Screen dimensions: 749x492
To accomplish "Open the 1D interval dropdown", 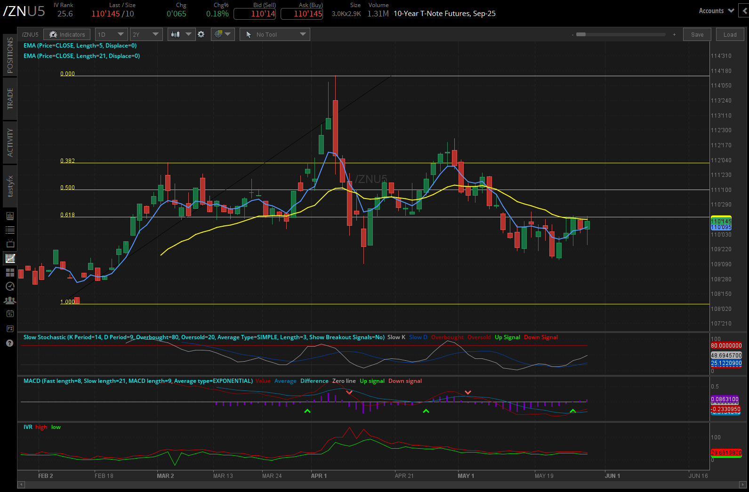I will pos(111,34).
